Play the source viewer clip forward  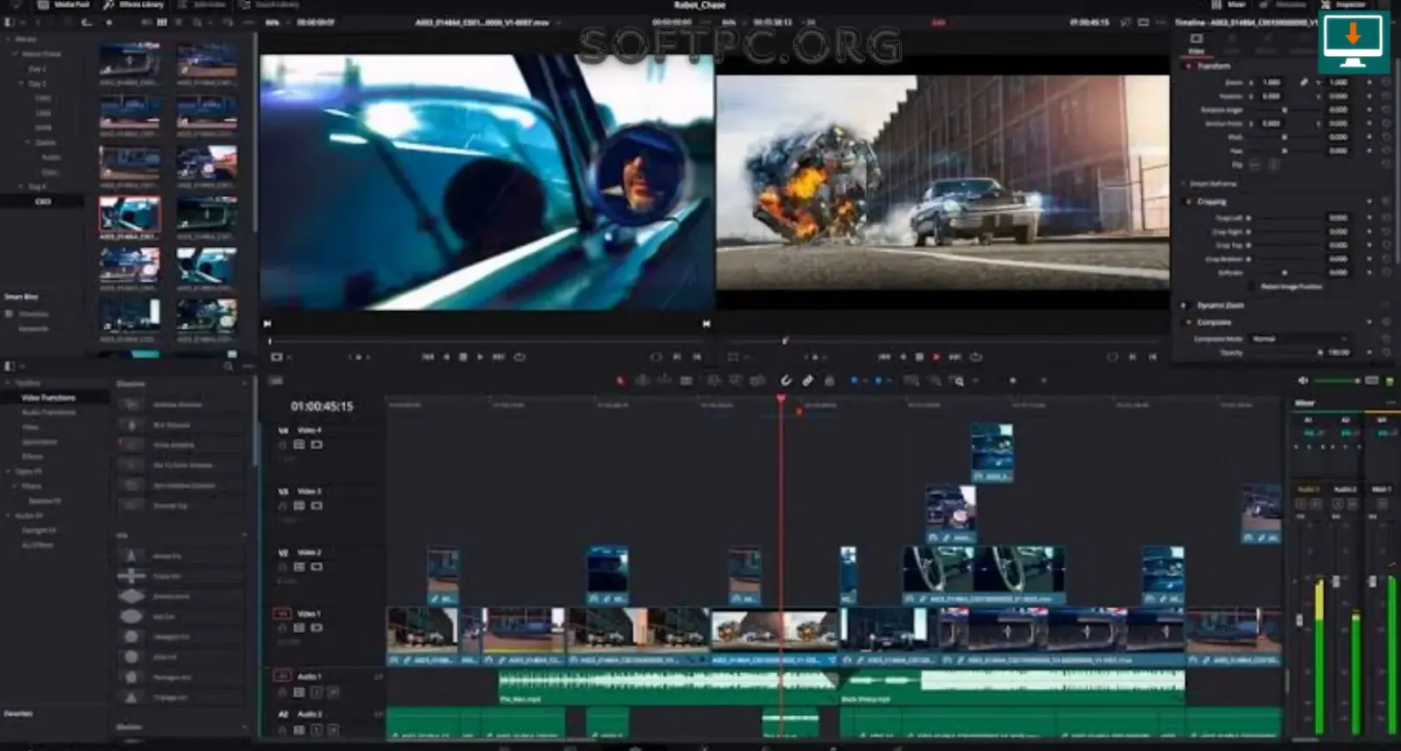[480, 357]
